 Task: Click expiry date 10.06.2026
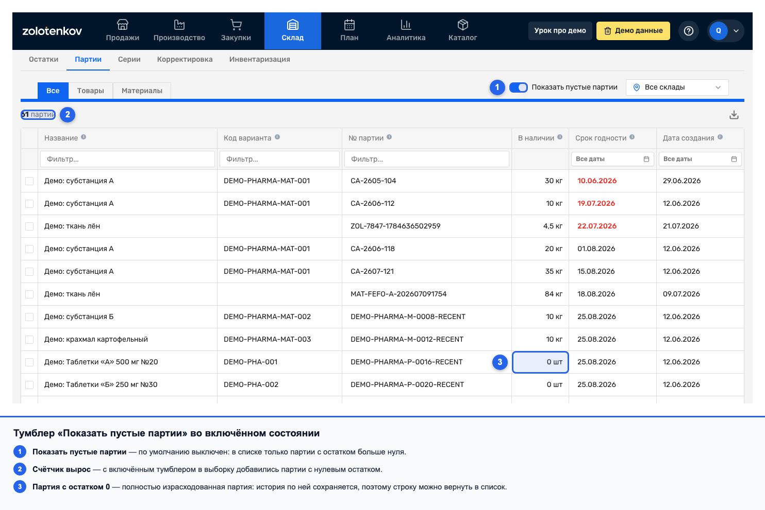(x=597, y=181)
